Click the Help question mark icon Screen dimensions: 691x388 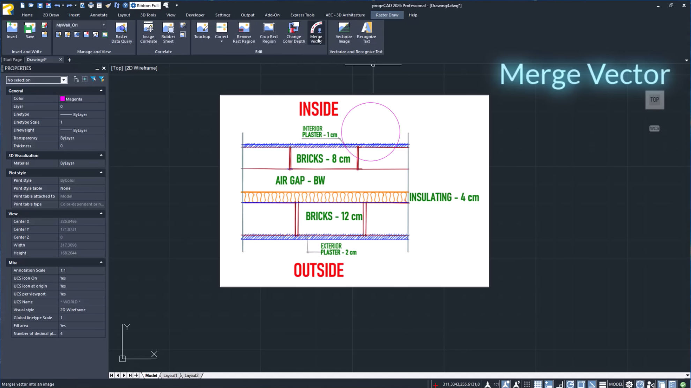(x=125, y=5)
